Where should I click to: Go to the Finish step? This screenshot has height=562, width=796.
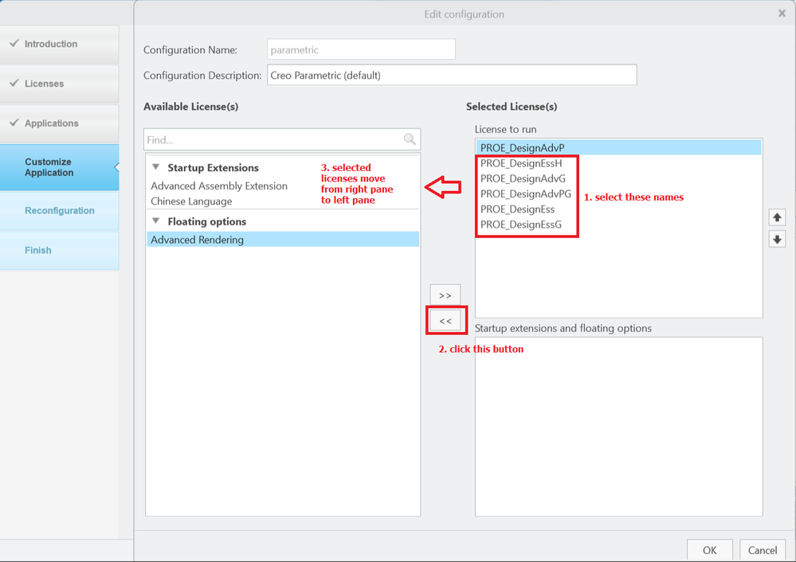tap(60, 250)
